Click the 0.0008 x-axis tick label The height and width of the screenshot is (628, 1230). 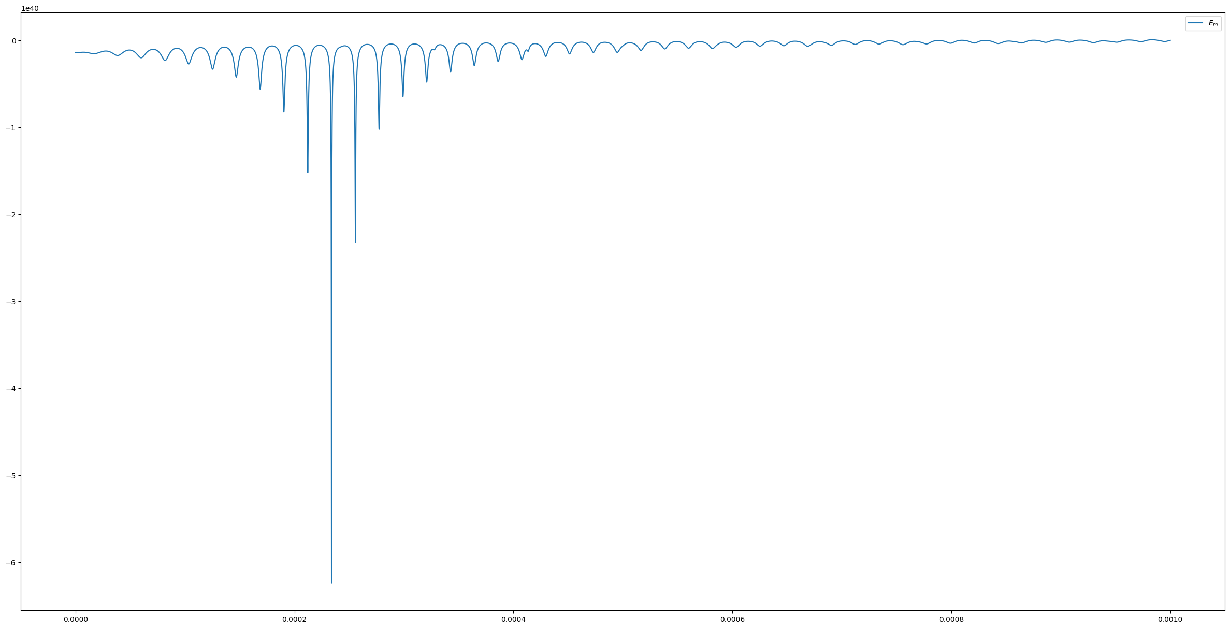click(951, 619)
